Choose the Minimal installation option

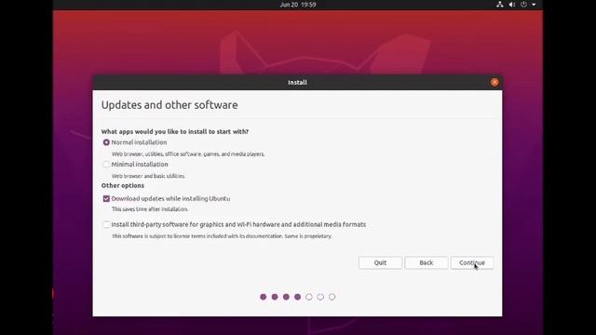(106, 165)
